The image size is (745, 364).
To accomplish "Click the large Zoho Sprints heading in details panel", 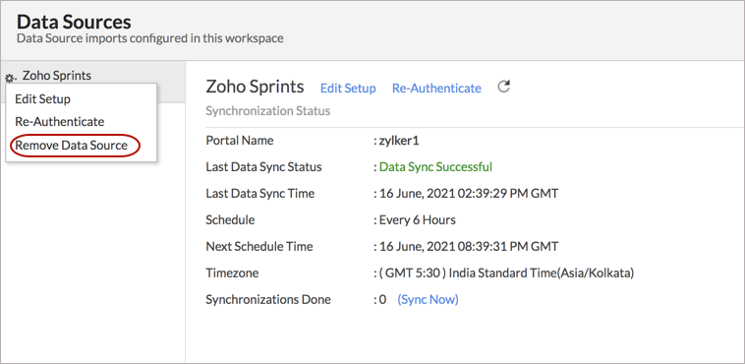I will point(255,87).
